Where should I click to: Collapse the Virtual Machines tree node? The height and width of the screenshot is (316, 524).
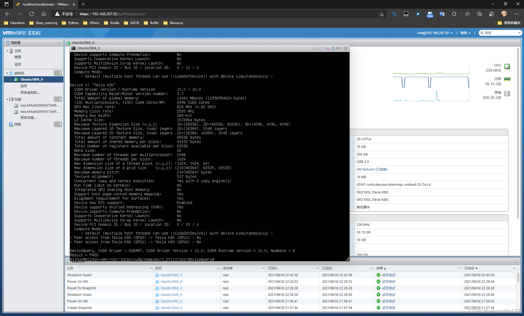(x=7, y=73)
